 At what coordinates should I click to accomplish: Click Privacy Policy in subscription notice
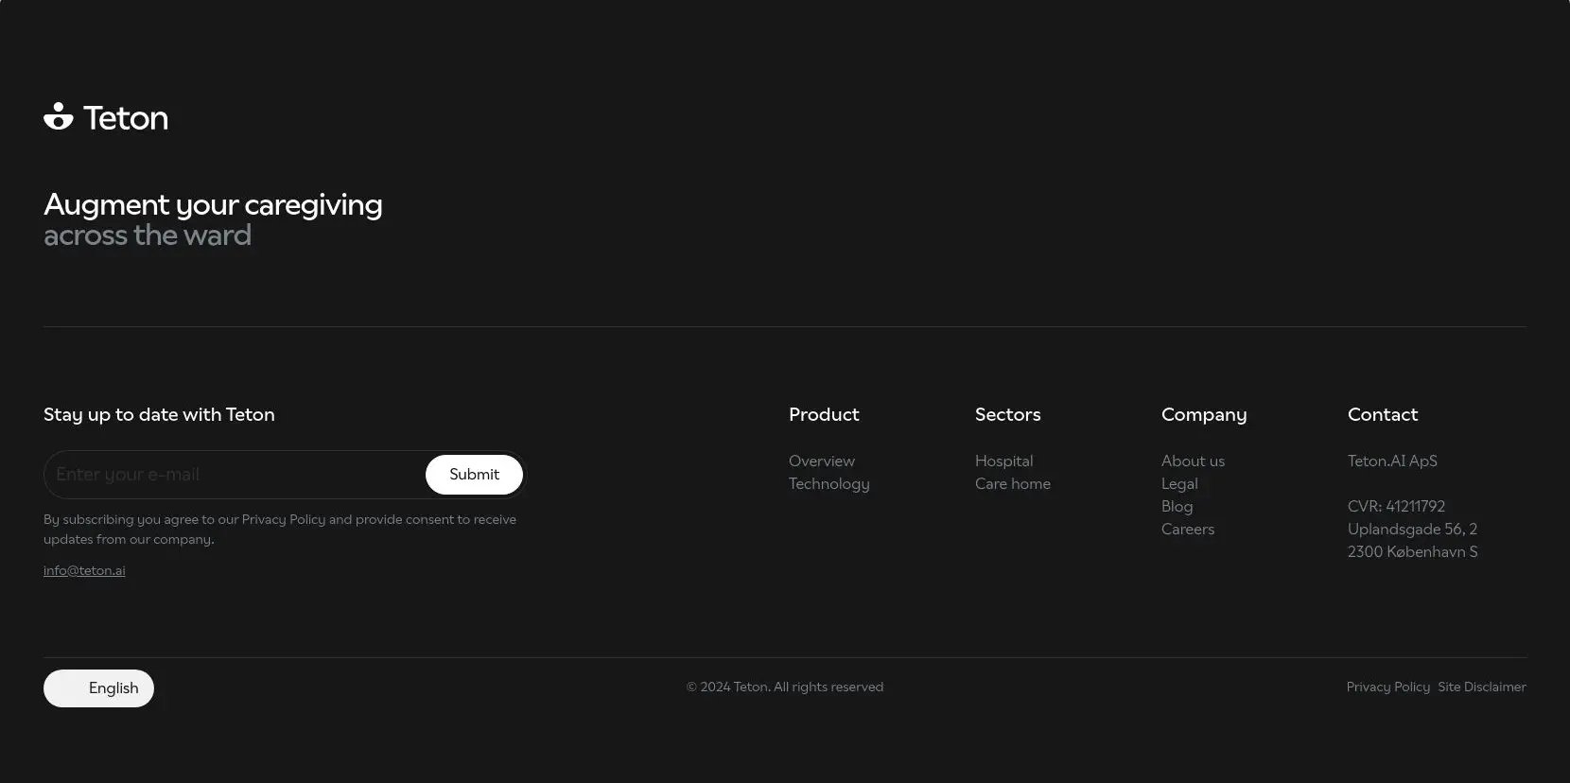tap(283, 519)
